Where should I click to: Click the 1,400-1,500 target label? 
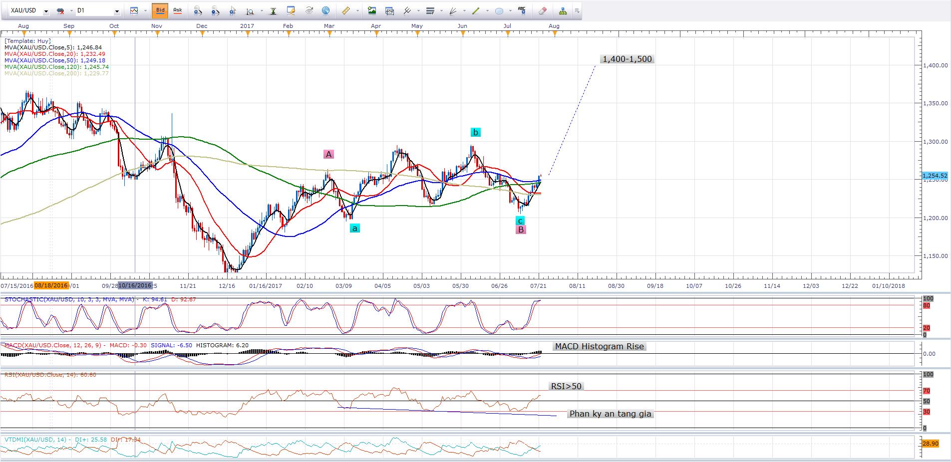click(627, 59)
